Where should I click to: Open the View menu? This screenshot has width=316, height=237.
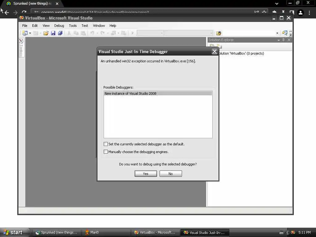(46, 26)
